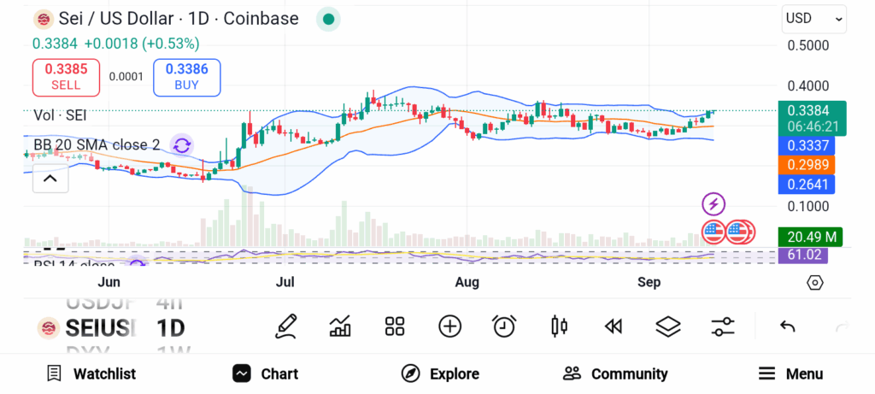This screenshot has width=875, height=394.
Task: Open the USD currency dropdown
Action: (x=814, y=18)
